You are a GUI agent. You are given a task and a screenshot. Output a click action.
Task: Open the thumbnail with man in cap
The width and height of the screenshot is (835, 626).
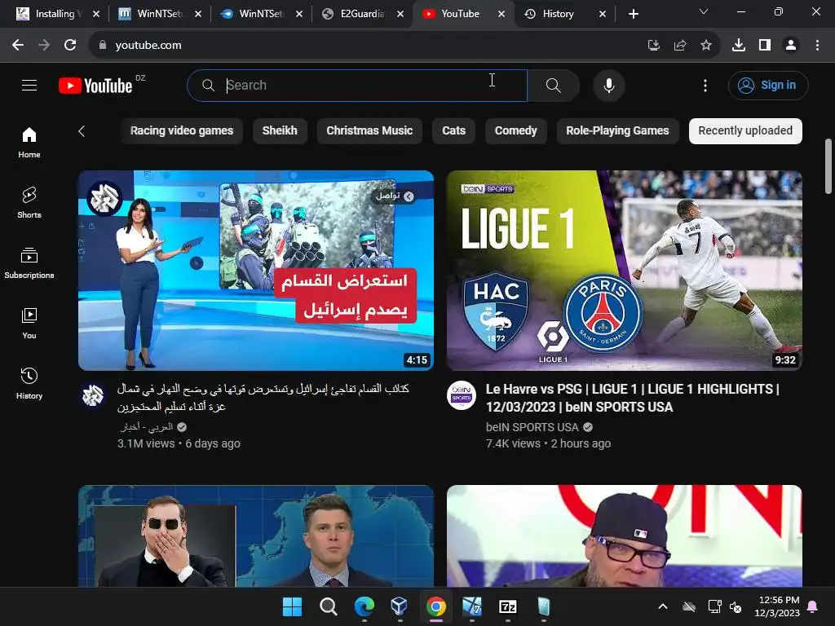click(624, 536)
